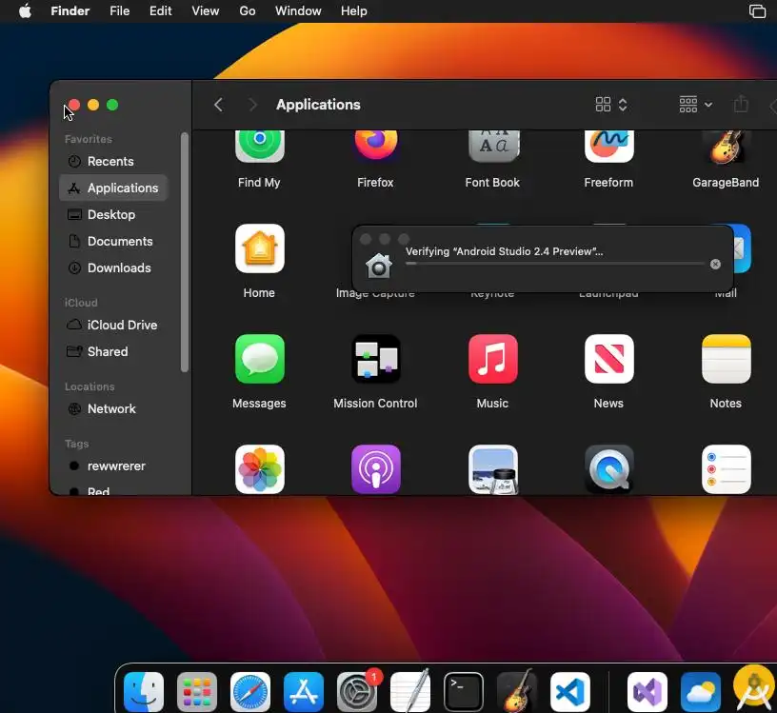Go forward in Finder navigation

pos(252,105)
